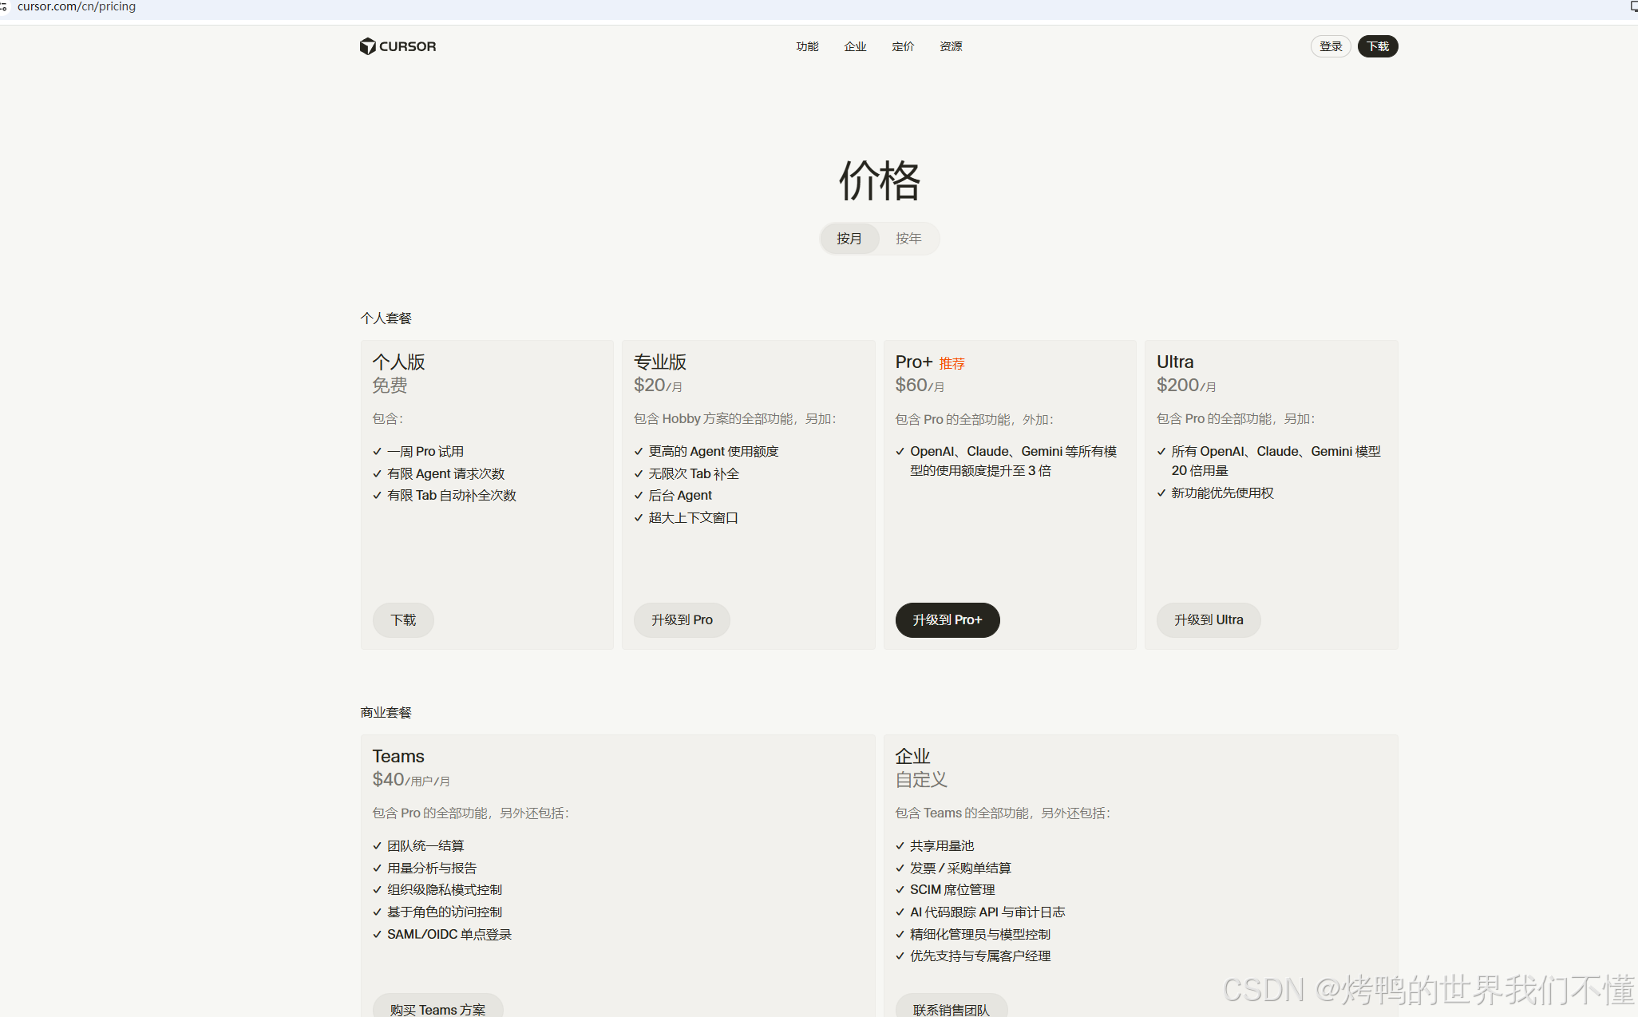Open the 功能 menu

807,46
